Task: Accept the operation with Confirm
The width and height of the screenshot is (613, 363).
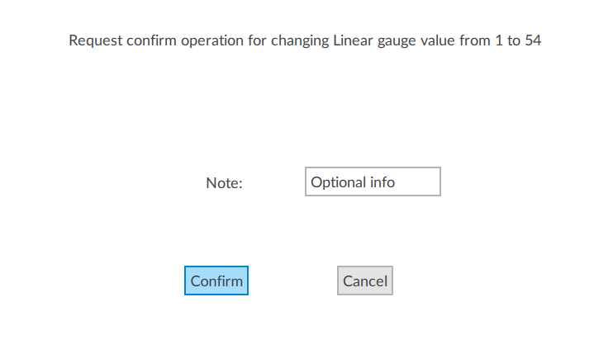Action: [216, 280]
